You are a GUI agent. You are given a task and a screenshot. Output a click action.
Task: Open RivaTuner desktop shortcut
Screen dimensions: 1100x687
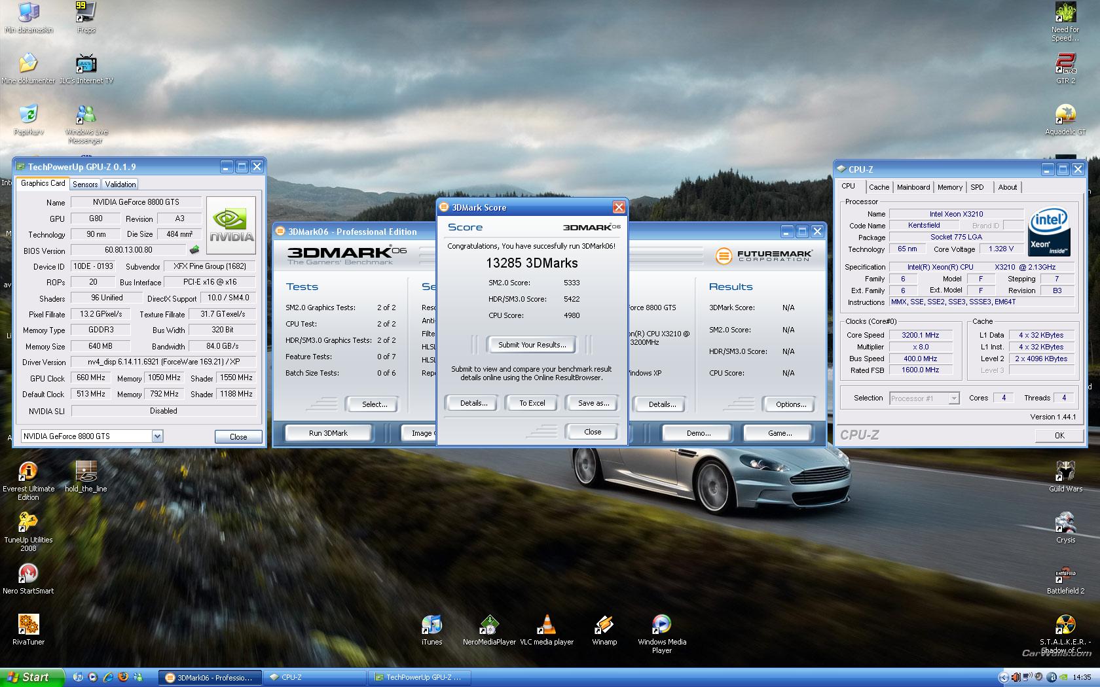tap(28, 629)
